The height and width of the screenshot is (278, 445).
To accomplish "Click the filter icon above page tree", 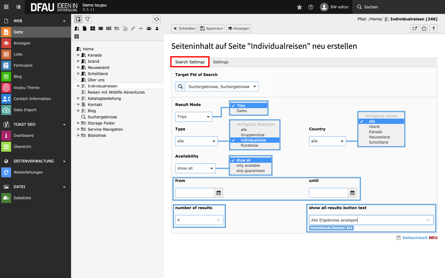I will click(87, 19).
